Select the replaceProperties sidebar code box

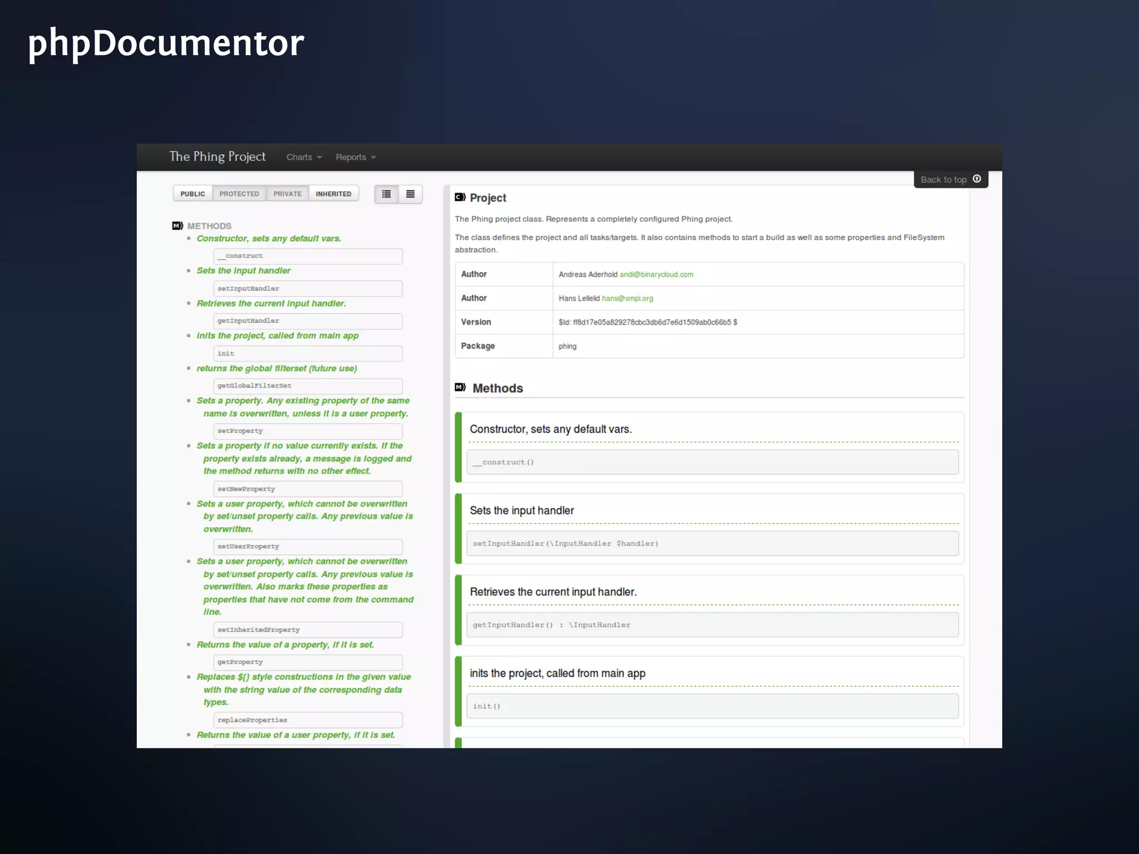(308, 720)
